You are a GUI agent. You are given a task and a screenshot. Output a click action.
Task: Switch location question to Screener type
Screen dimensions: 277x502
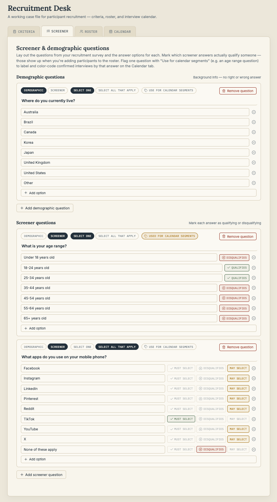(58, 90)
